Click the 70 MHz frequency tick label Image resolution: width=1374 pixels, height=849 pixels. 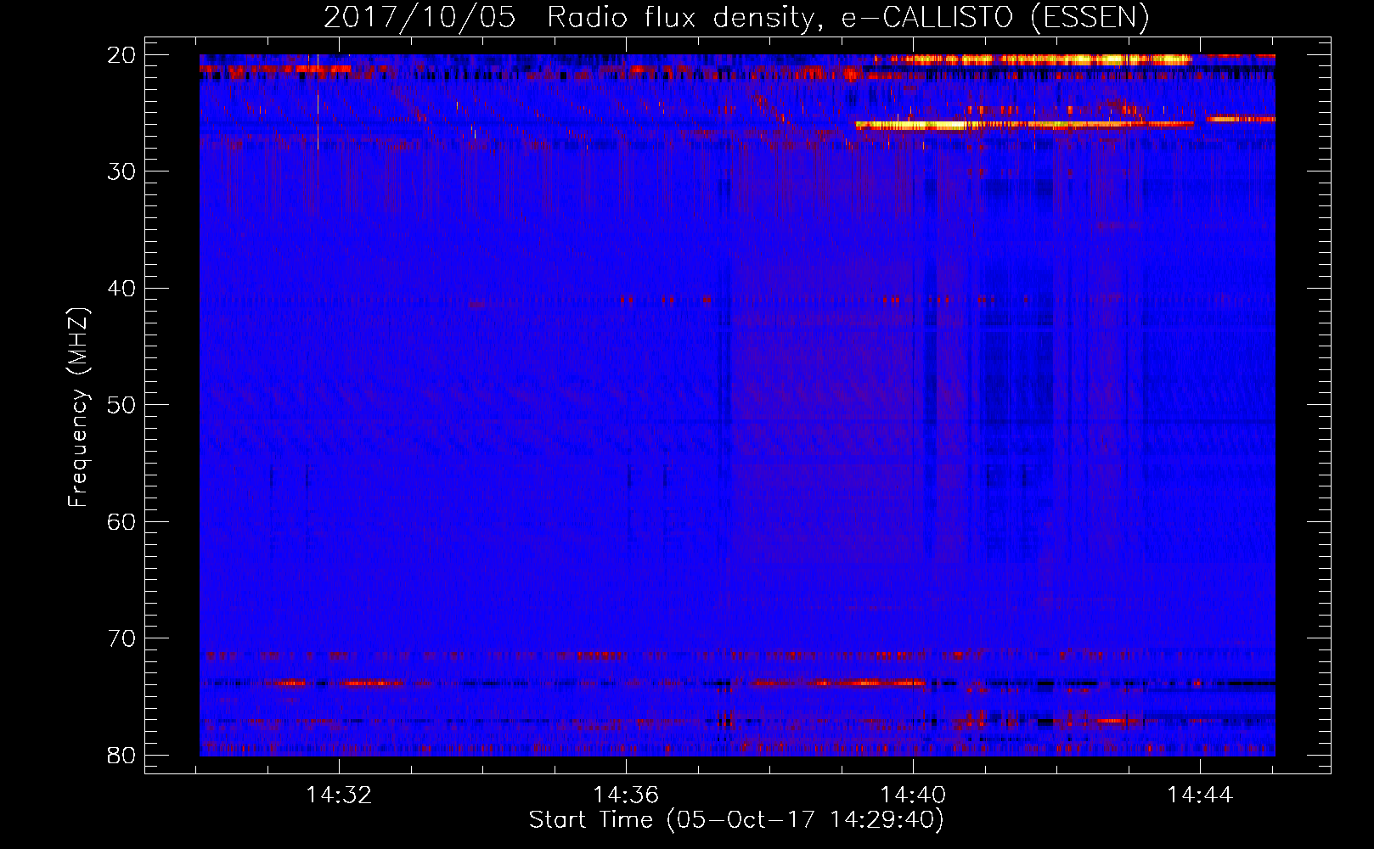click(122, 638)
